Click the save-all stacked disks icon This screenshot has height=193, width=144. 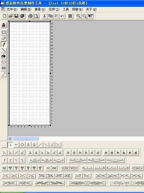click(22, 16)
